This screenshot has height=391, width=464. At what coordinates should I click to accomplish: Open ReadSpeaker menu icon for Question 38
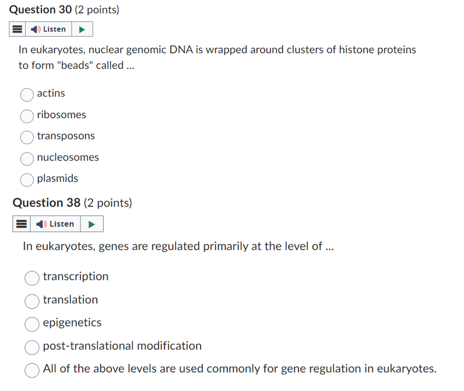(22, 224)
